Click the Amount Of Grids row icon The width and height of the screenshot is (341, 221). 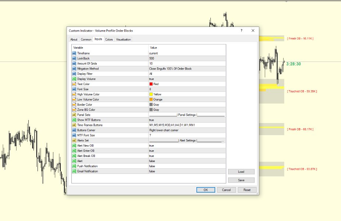74,64
